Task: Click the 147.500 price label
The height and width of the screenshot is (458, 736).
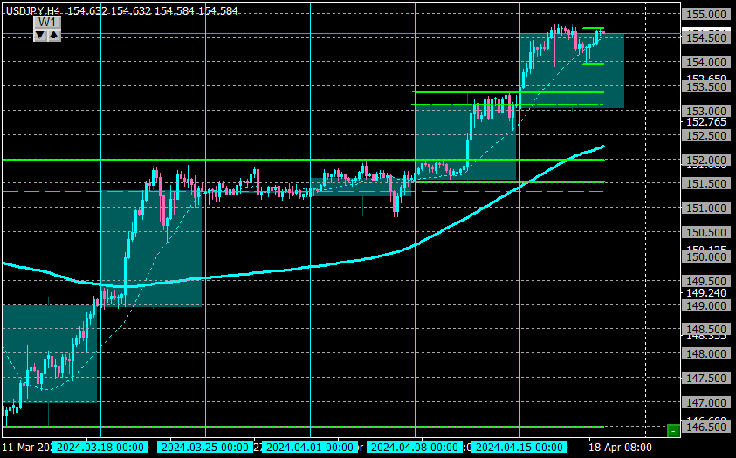Action: pos(705,379)
